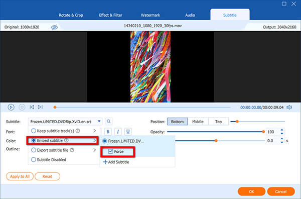The image size is (301, 199).
Task: Apply italic to the subtitle font
Action: click(x=118, y=132)
